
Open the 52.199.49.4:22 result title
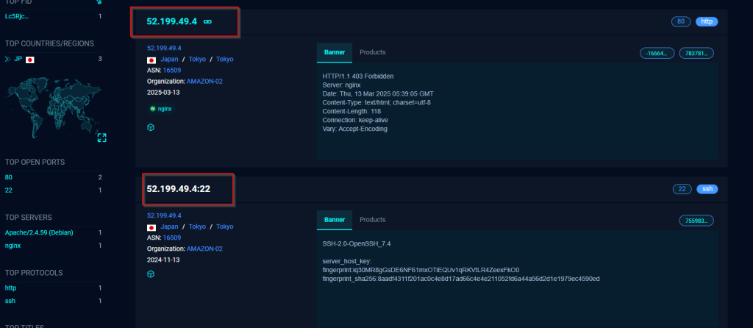179,189
